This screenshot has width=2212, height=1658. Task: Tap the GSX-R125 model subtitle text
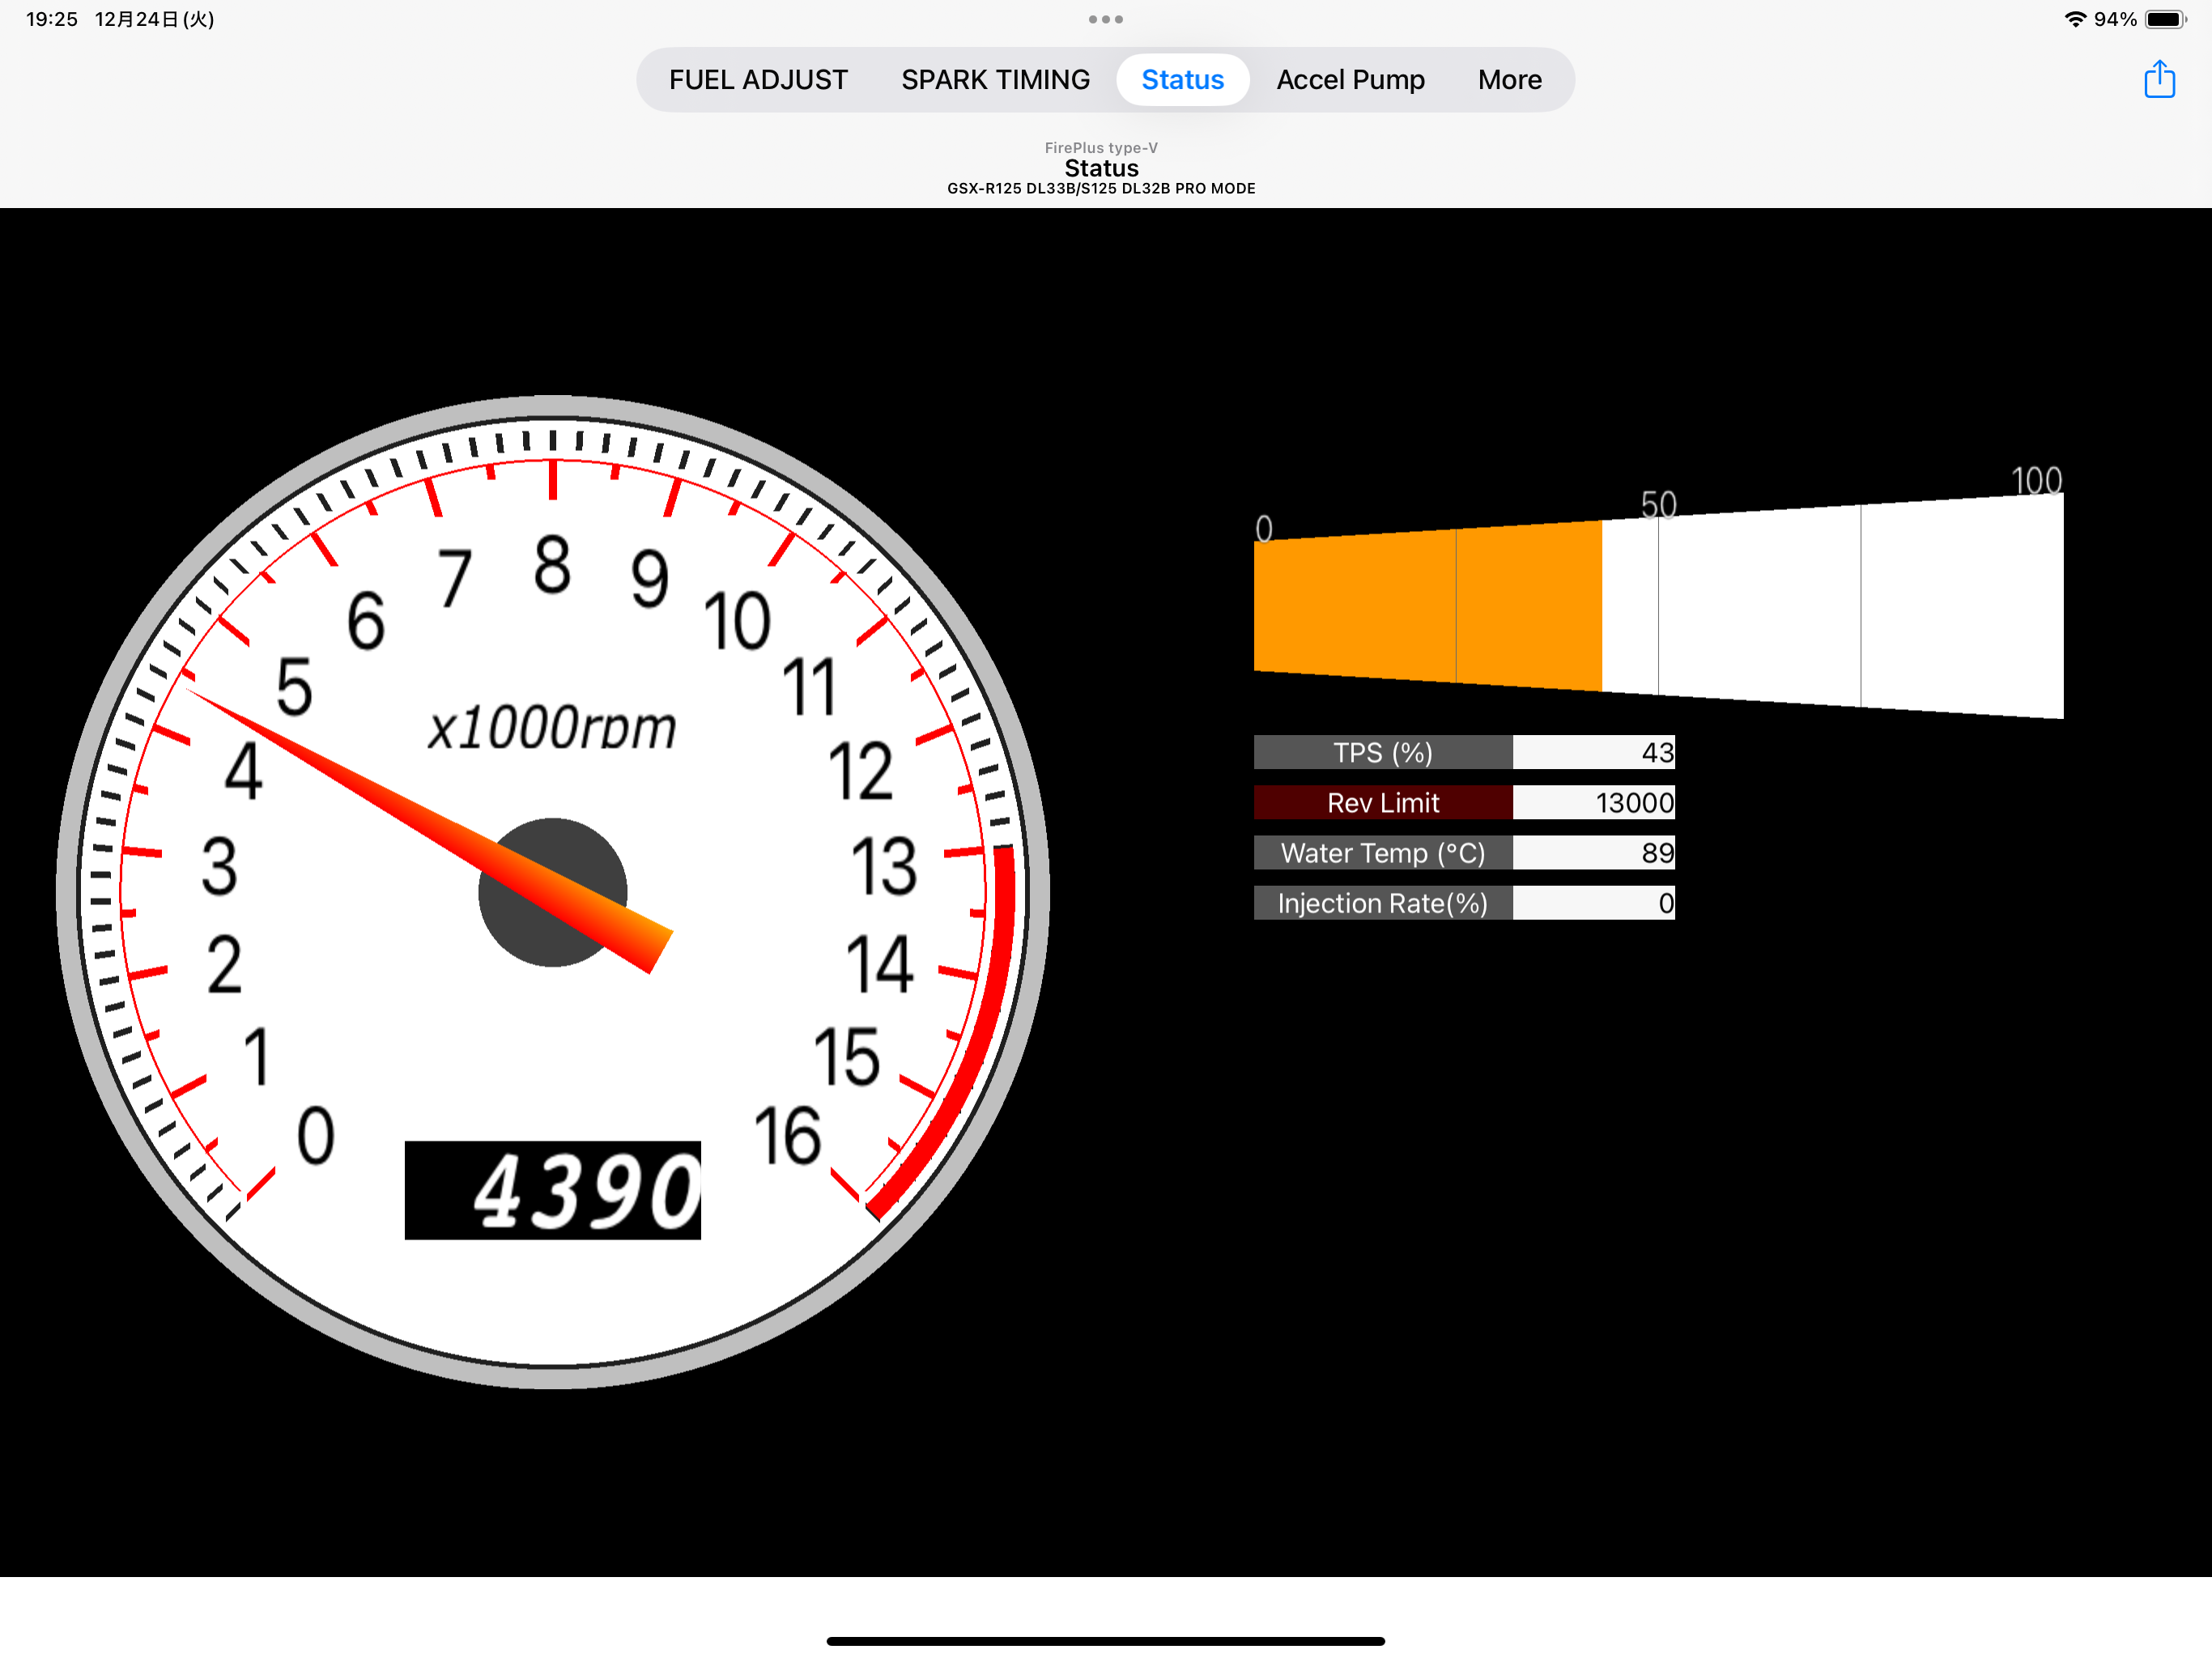pyautogui.click(x=1101, y=188)
